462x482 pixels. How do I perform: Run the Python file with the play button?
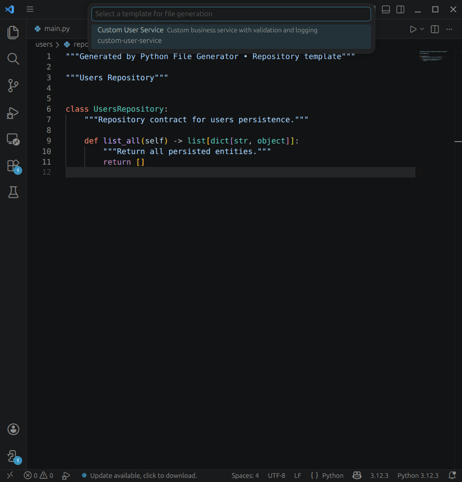click(x=413, y=29)
